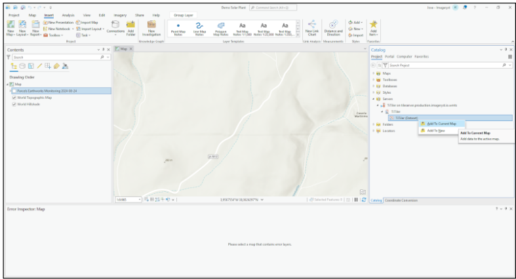Click the Toolbox button in the ribbon
The width and height of the screenshot is (516, 279).
53,35
